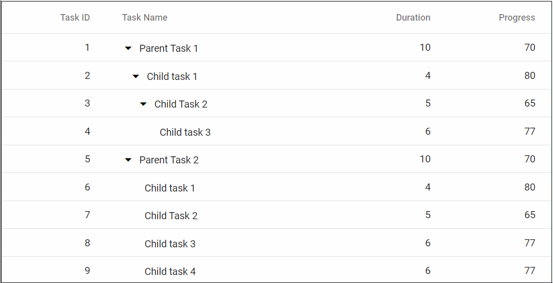Select the Parent Task 1 name cell

point(169,48)
